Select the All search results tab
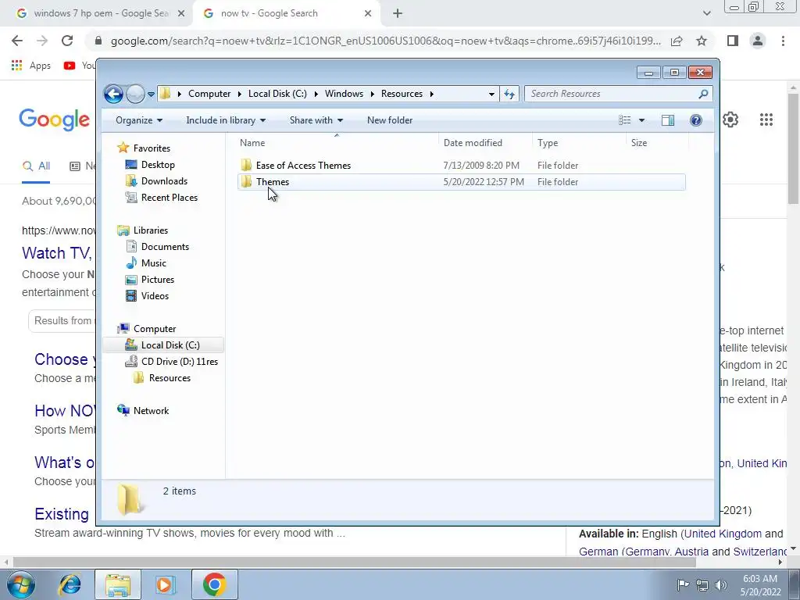 click(x=36, y=166)
